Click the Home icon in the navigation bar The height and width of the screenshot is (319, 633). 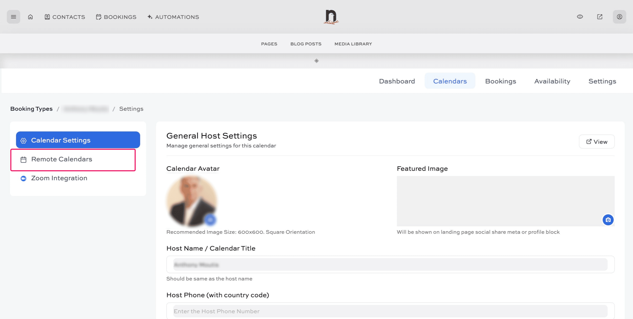30,17
